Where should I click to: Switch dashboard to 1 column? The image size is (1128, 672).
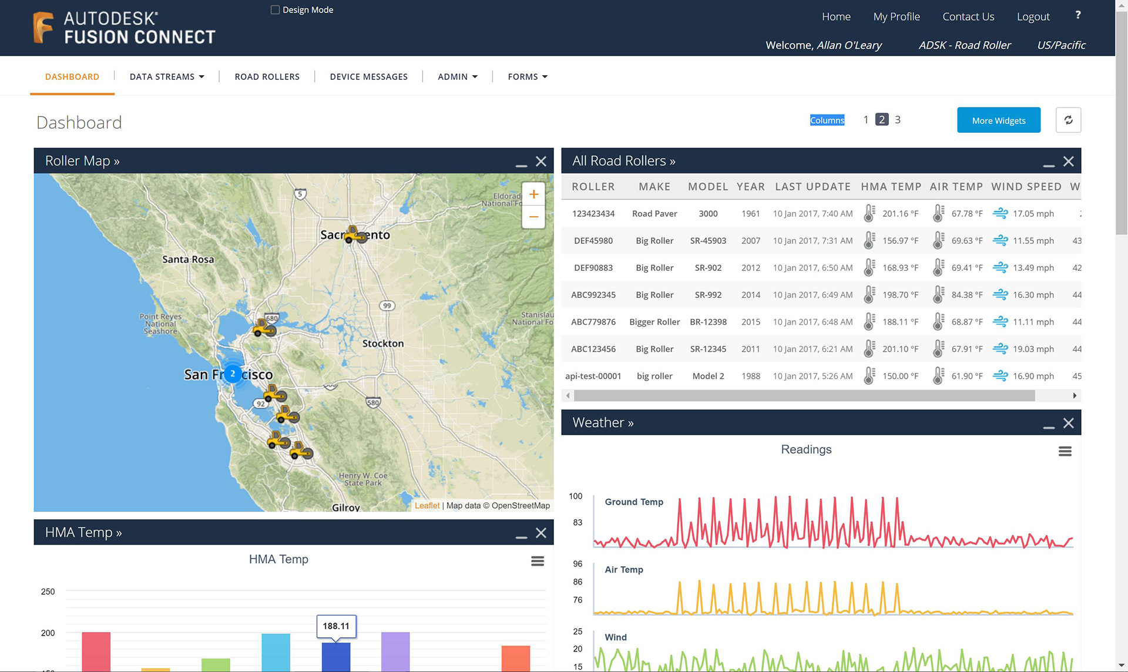click(x=865, y=120)
